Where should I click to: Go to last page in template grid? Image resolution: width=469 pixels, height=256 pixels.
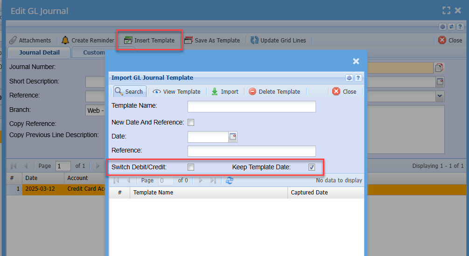click(213, 180)
